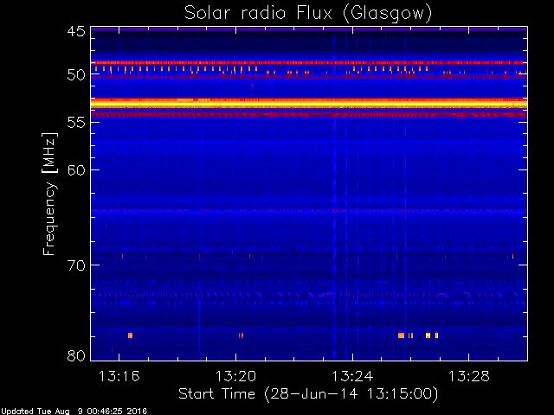The width and height of the screenshot is (554, 415).
Task: Click the 70 MHz frequency label
Action: (76, 265)
